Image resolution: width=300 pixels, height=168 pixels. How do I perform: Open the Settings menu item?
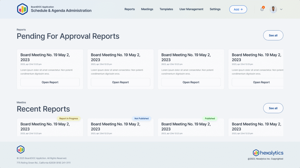[x=215, y=9]
